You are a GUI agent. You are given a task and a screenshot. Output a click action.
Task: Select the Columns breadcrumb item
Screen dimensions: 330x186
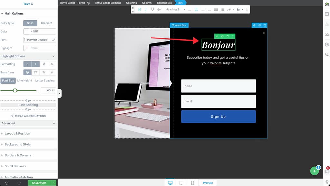131,3
